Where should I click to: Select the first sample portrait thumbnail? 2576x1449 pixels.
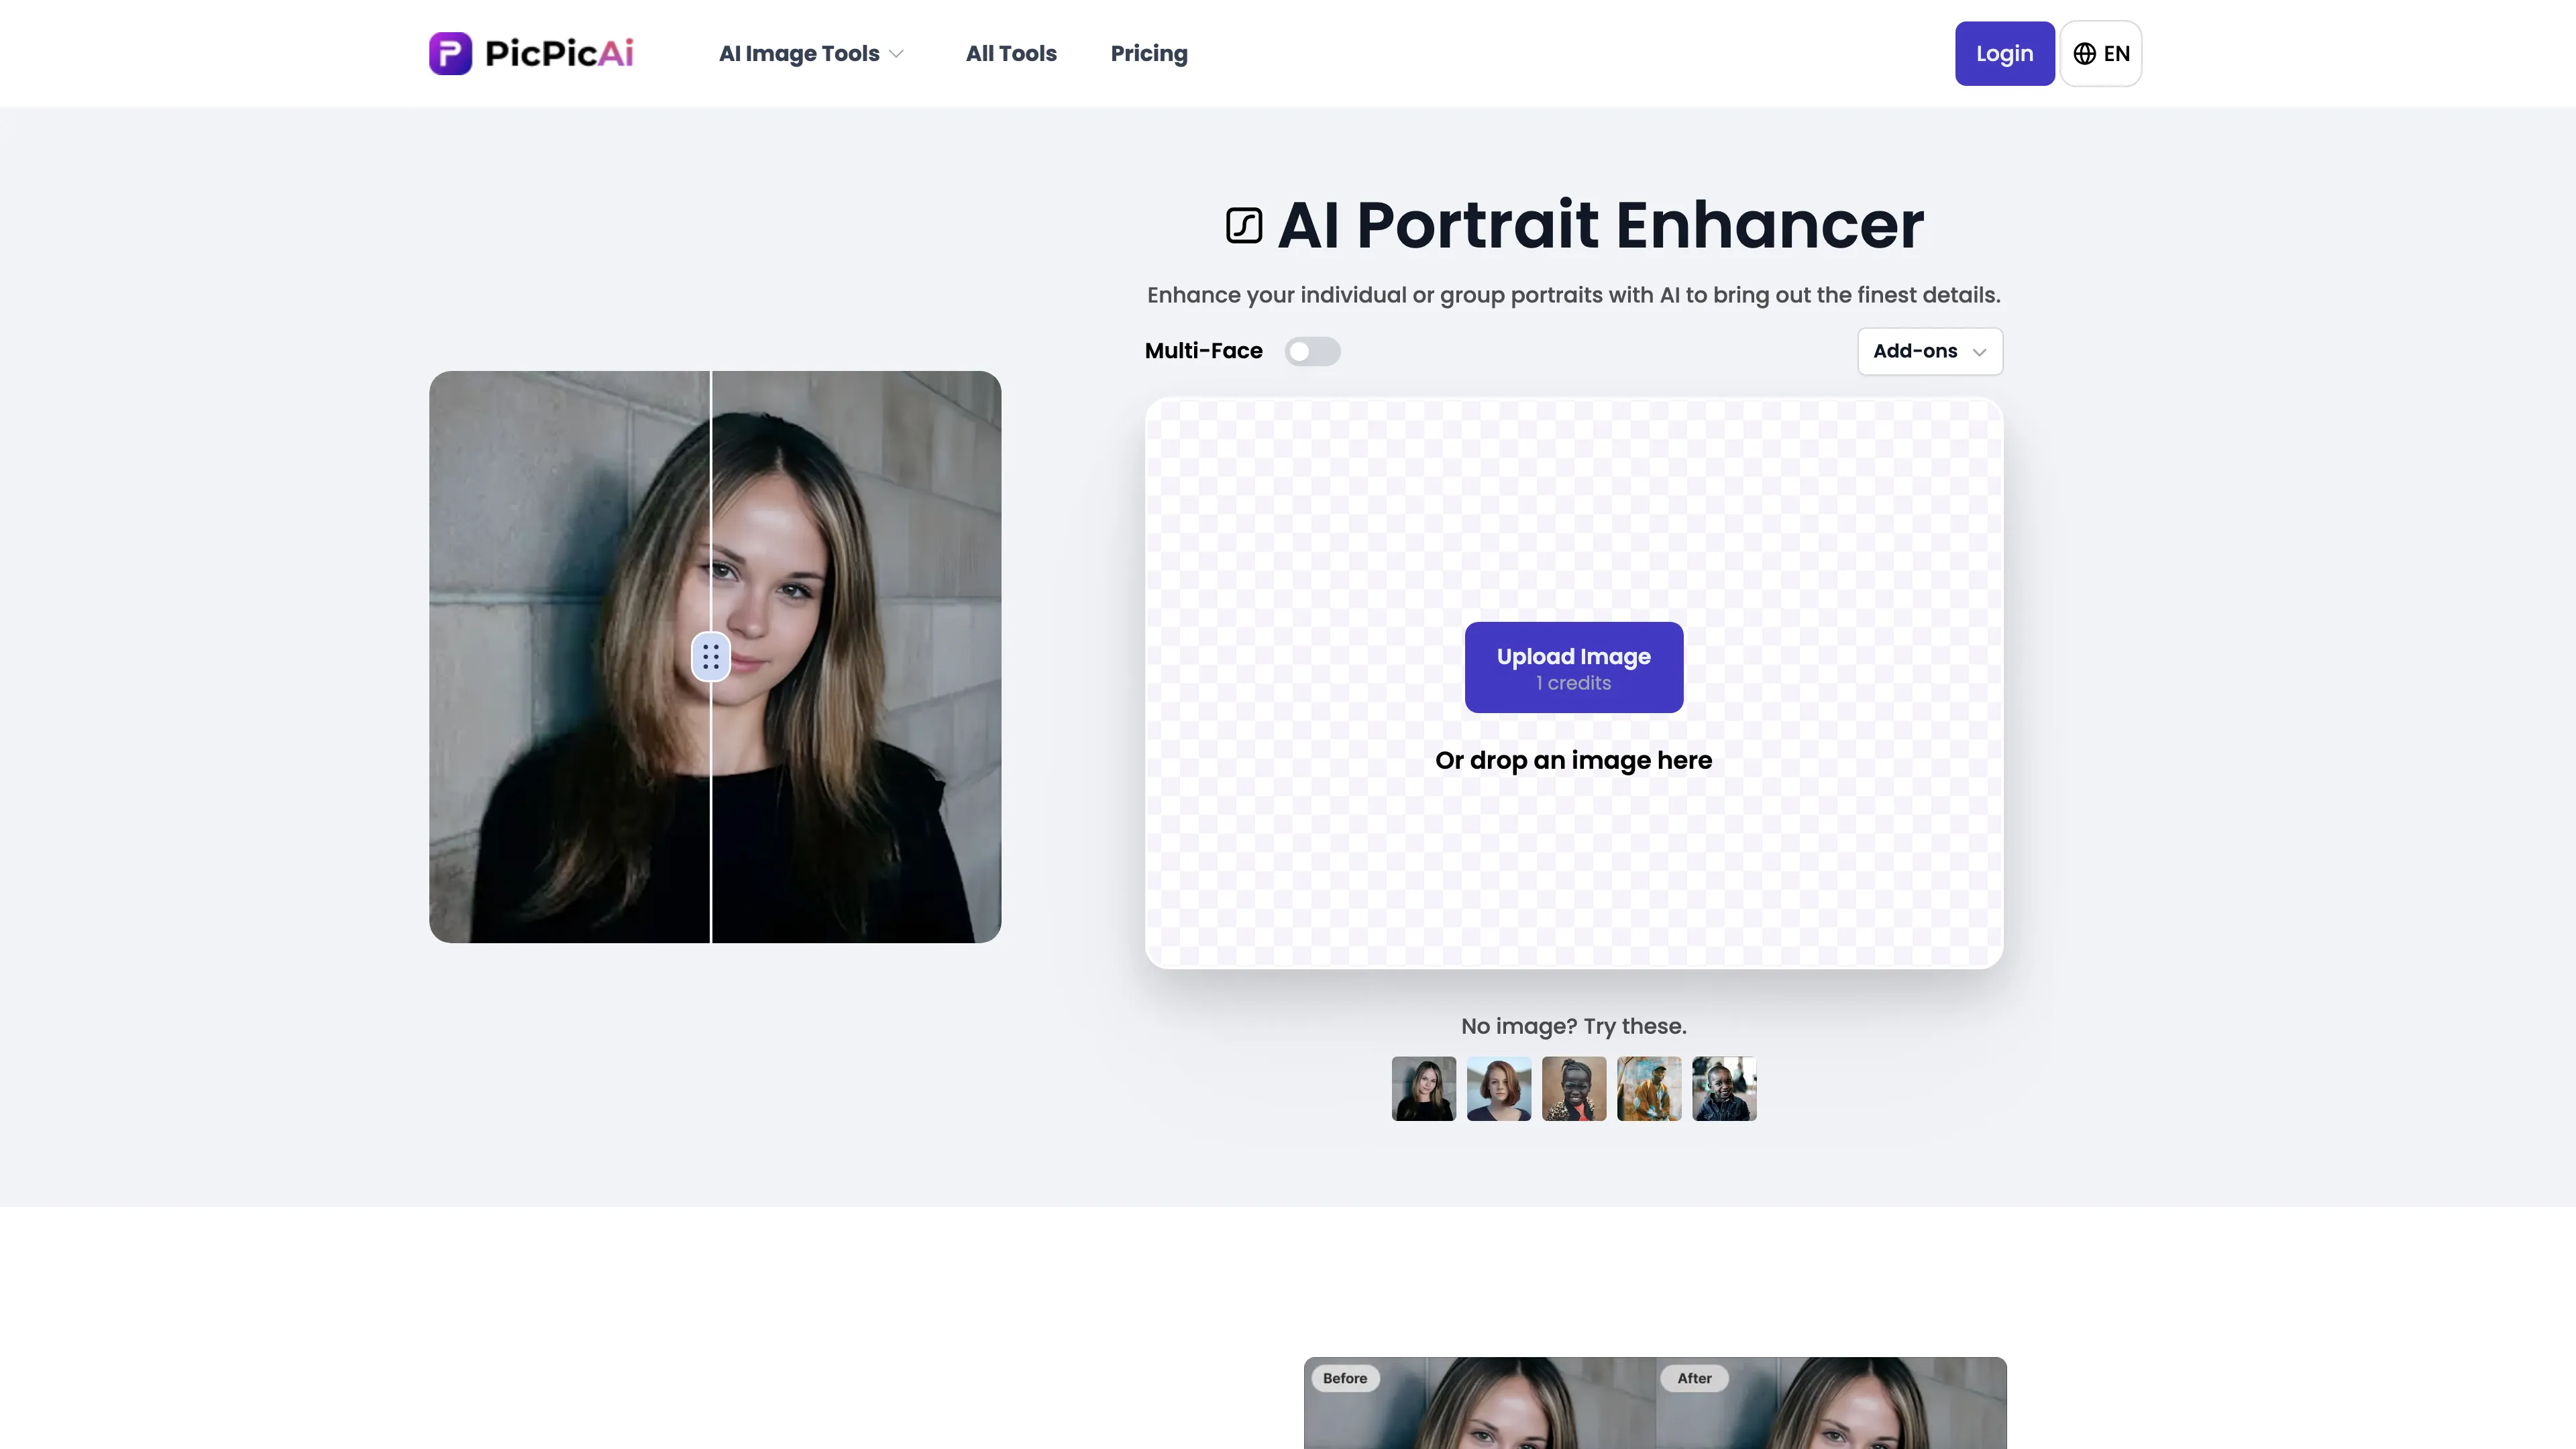pos(1422,1086)
